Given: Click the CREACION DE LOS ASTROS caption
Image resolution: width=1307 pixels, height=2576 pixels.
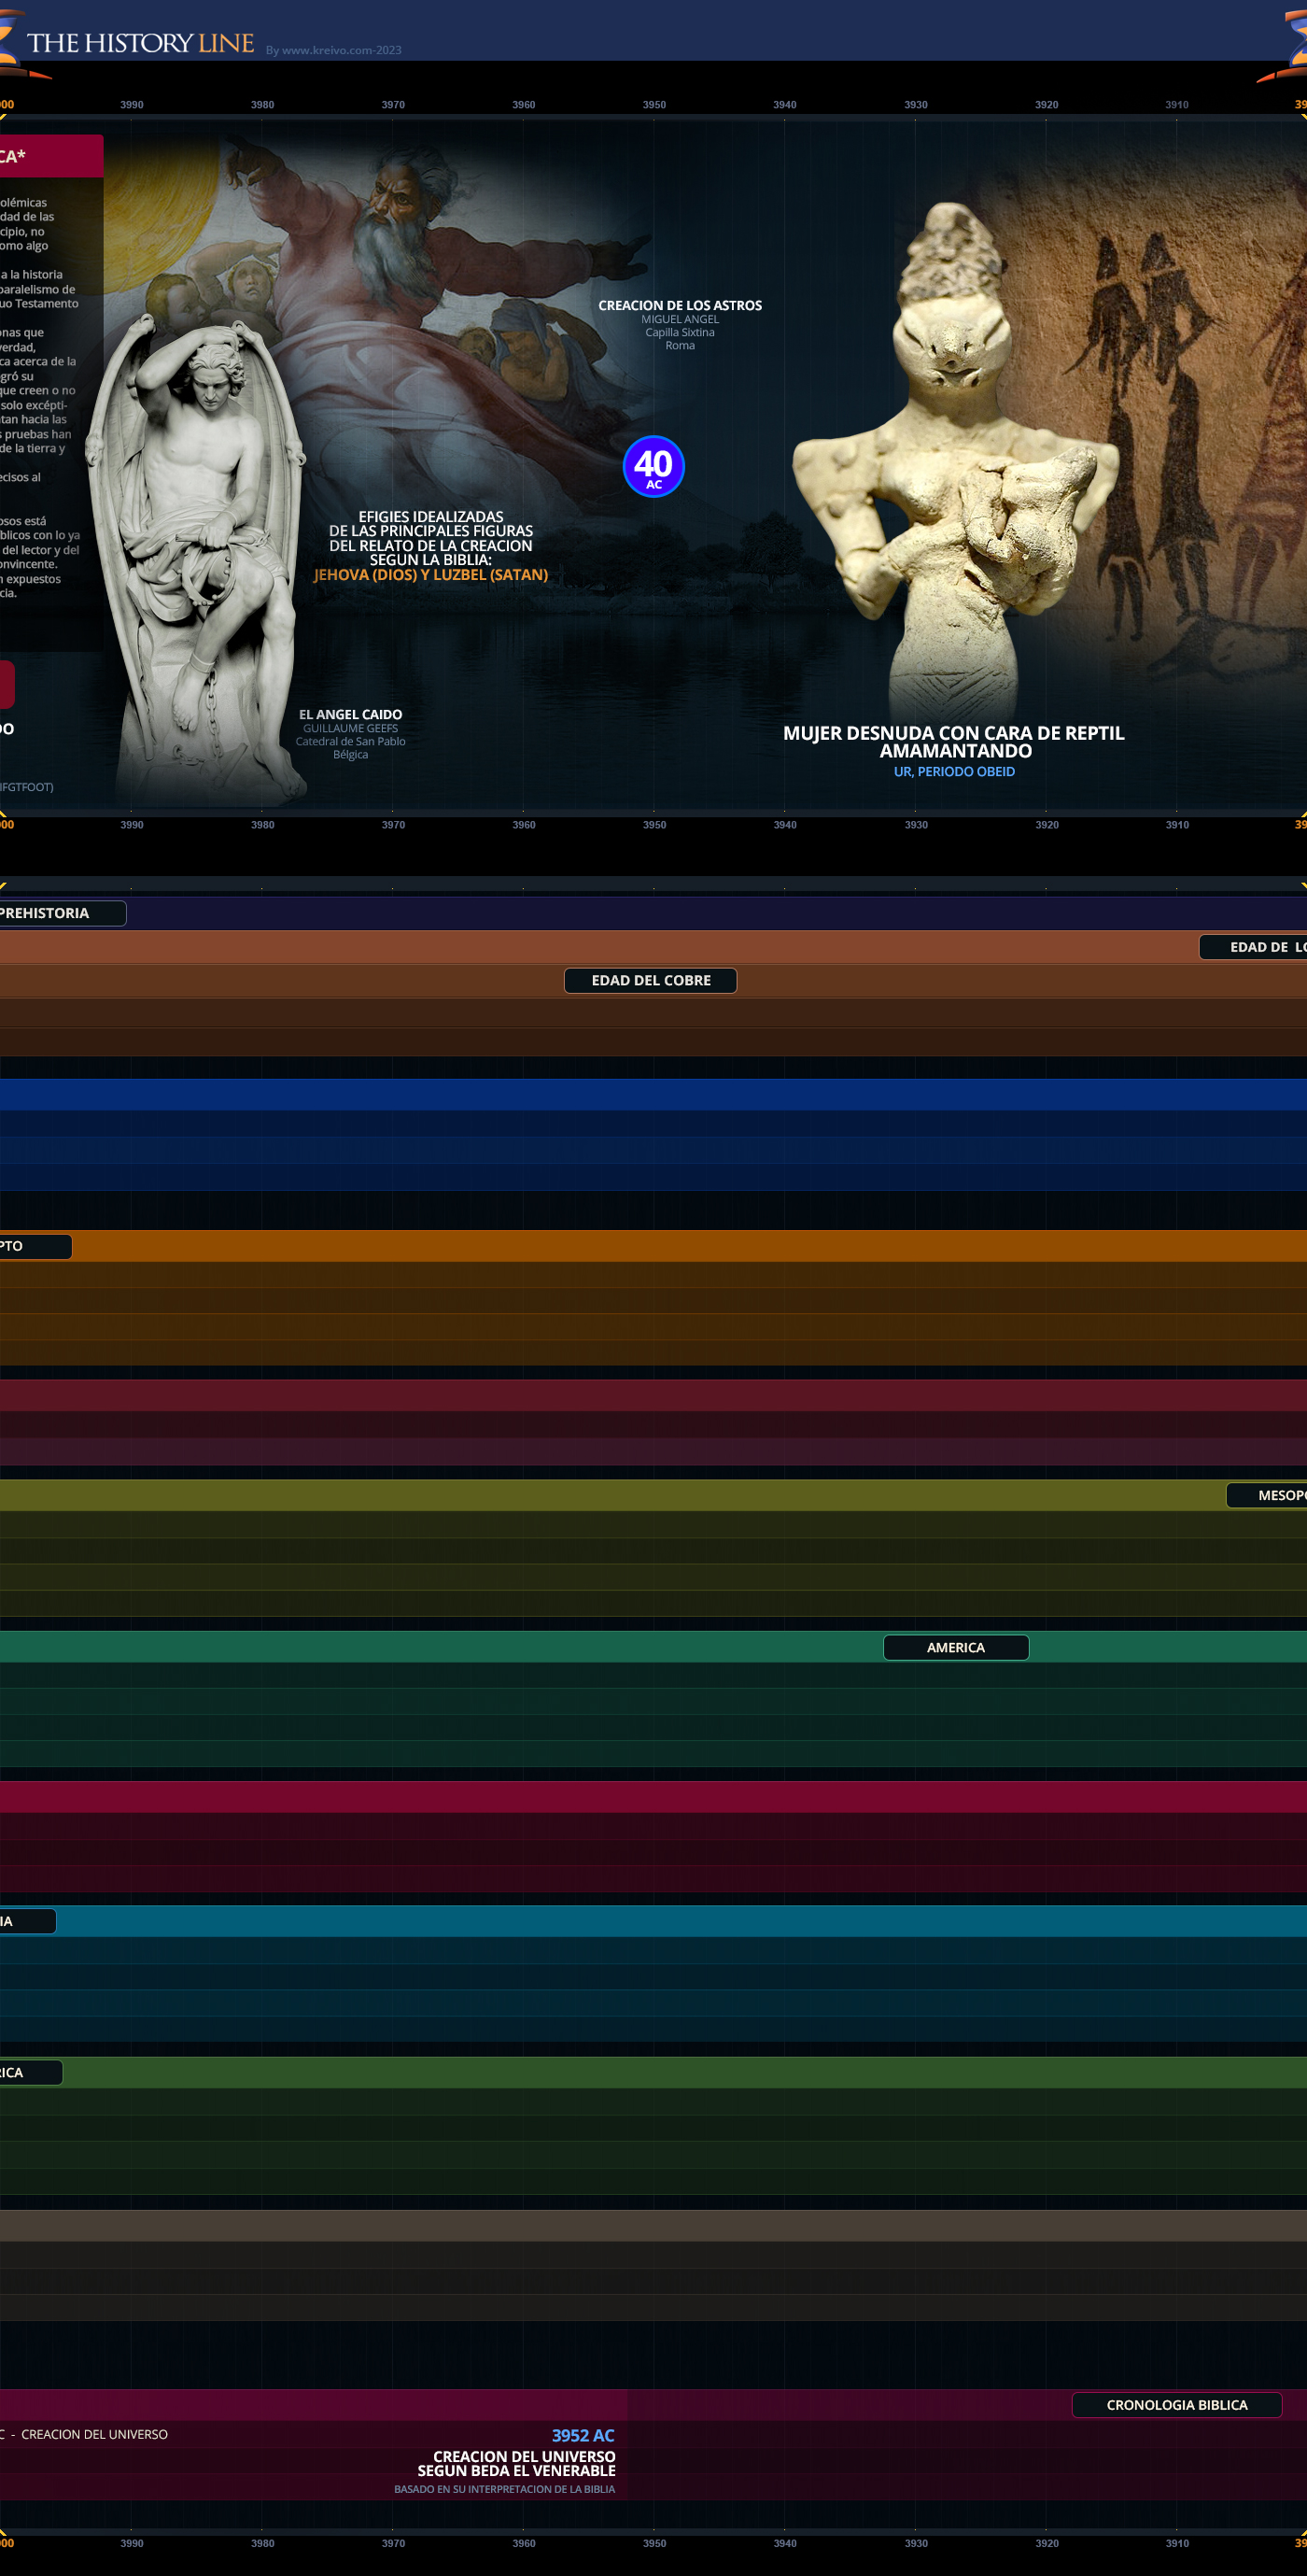Looking at the screenshot, I should [680, 305].
